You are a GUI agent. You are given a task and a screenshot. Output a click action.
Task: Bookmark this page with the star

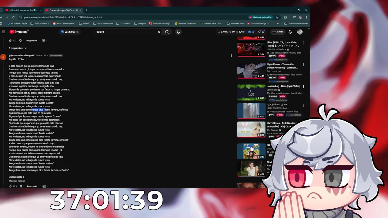point(277,17)
